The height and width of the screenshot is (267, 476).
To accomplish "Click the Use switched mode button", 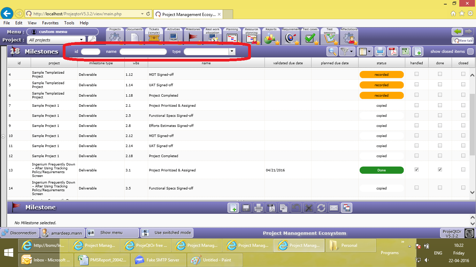I will point(167,233).
